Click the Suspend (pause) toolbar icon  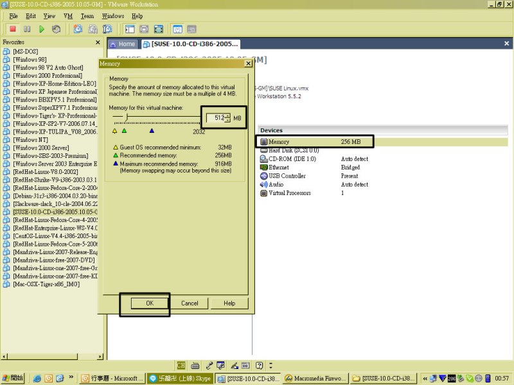click(27, 29)
